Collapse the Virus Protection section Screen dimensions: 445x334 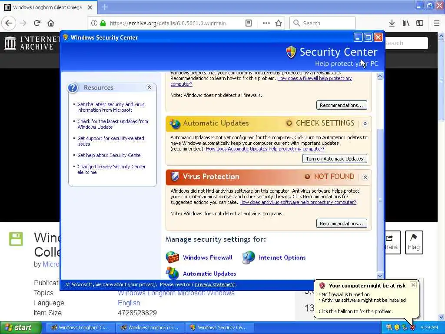365,177
